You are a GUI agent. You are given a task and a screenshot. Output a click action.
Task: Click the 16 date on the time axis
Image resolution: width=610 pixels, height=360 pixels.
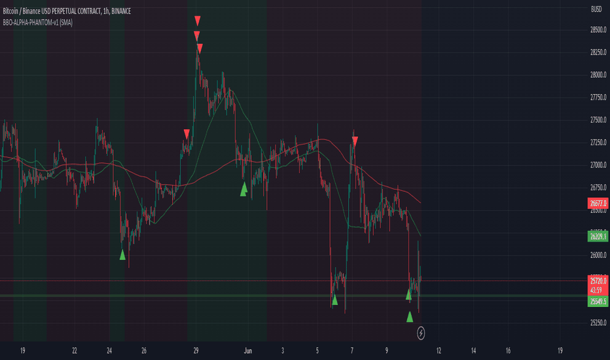tap(508, 351)
